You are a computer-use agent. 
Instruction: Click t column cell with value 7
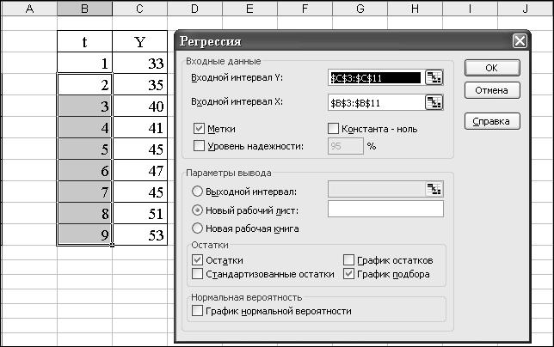pyautogui.click(x=85, y=192)
